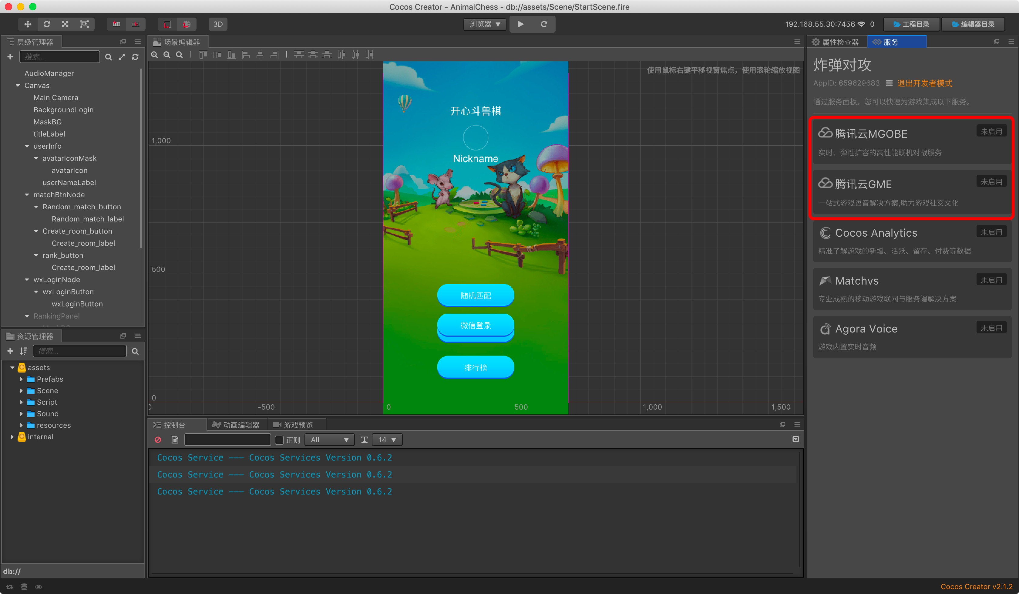Refresh the preview device
The width and height of the screenshot is (1019, 594).
pos(544,24)
